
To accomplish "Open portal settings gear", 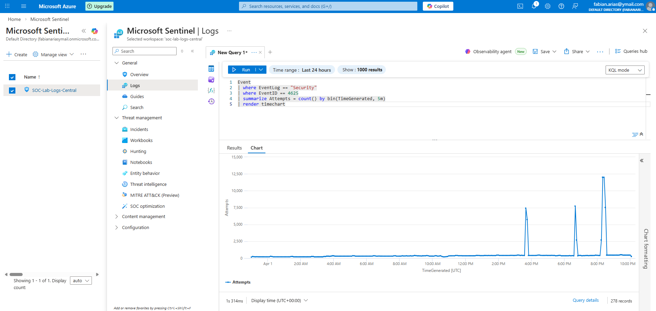I will (548, 6).
